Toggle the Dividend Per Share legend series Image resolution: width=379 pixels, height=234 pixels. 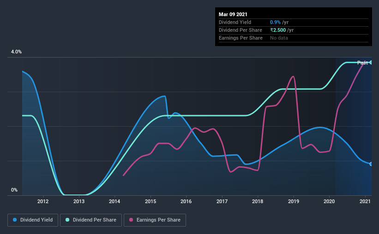click(x=91, y=220)
